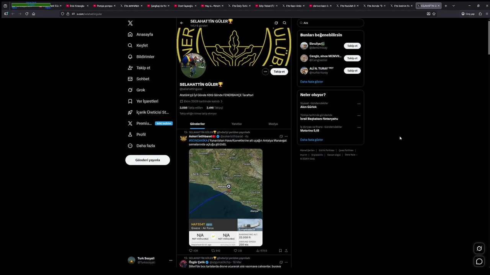Open İçerik Üreticisi Stüdyosu item
Screen dimensions: 490x275
click(x=148, y=112)
